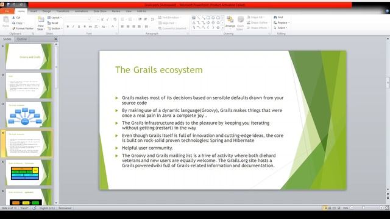Open the Replace dropdown arrow
The width and height of the screenshot is (390, 219).
[x=289, y=23]
